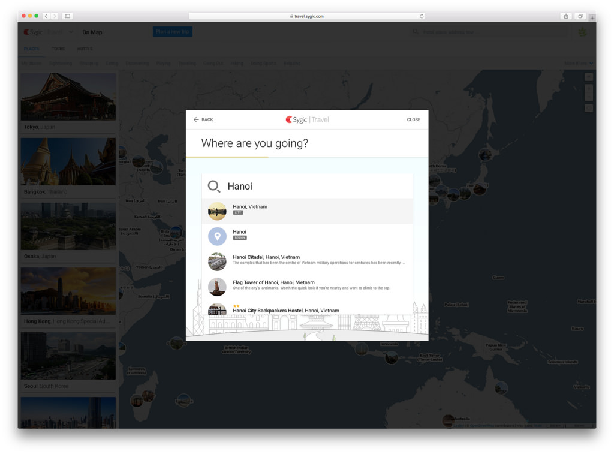This screenshot has height=454, width=614.
Task: Toggle Safari sidebar icon
Action: pyautogui.click(x=67, y=16)
